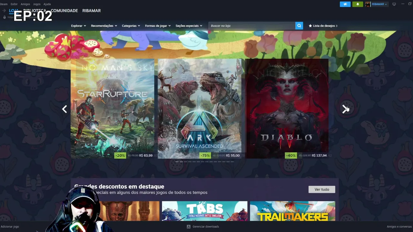Expand the Explorar store dropdown
413x232 pixels.
tap(78, 26)
